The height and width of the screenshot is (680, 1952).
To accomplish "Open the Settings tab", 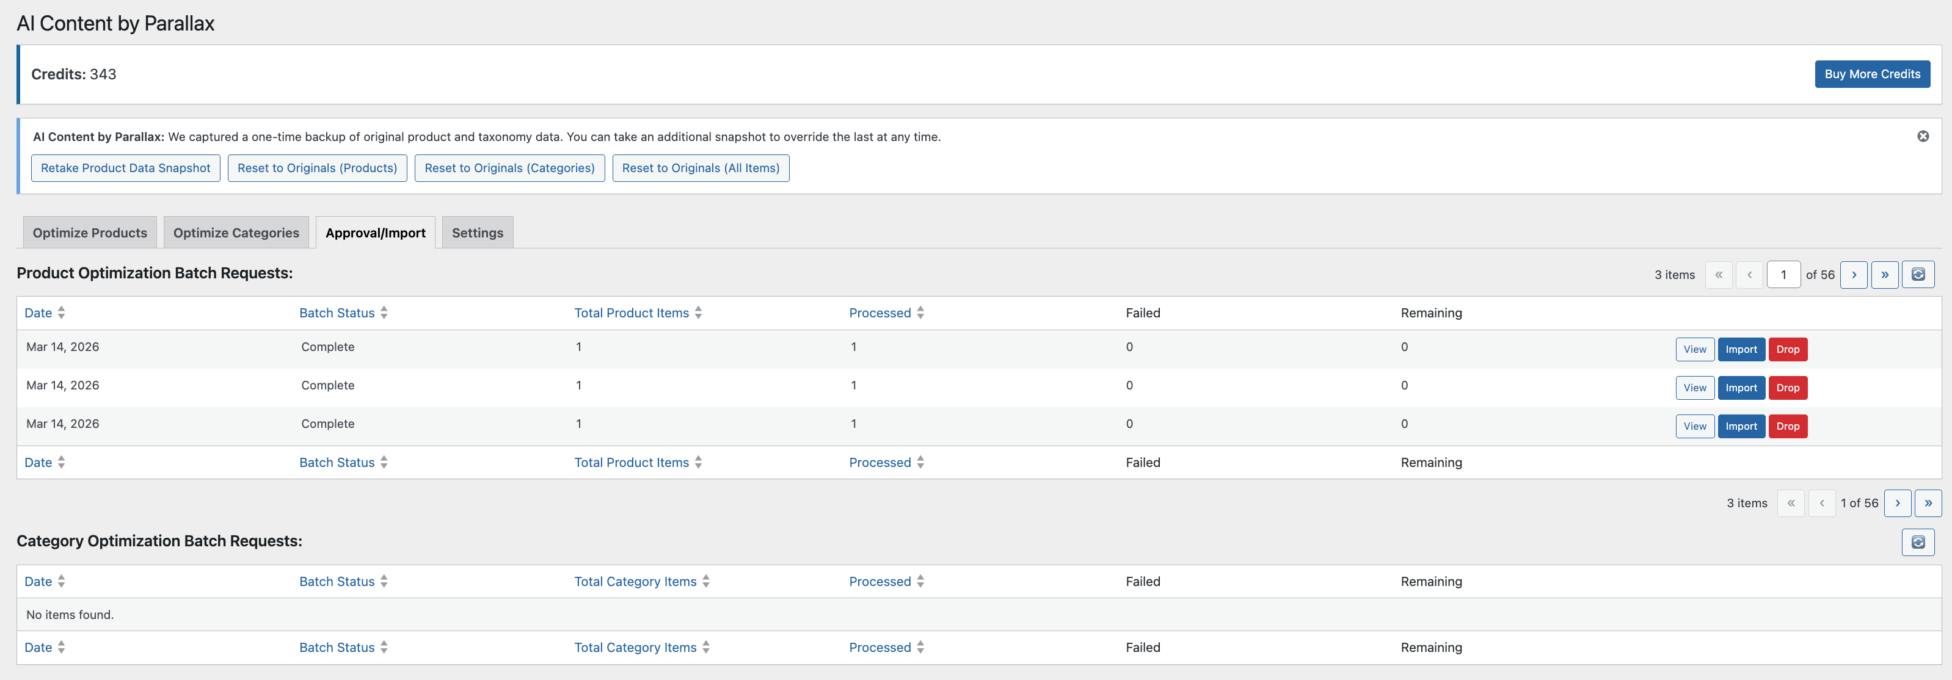I will (x=478, y=232).
